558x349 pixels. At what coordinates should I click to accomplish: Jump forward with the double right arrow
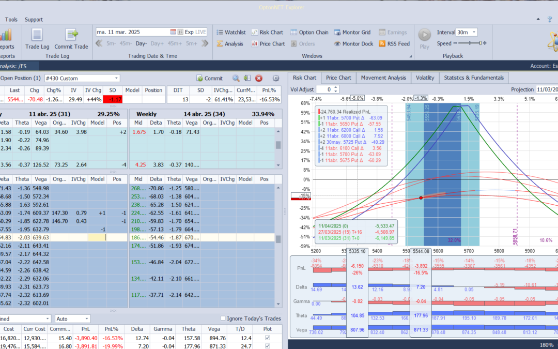pos(205,43)
